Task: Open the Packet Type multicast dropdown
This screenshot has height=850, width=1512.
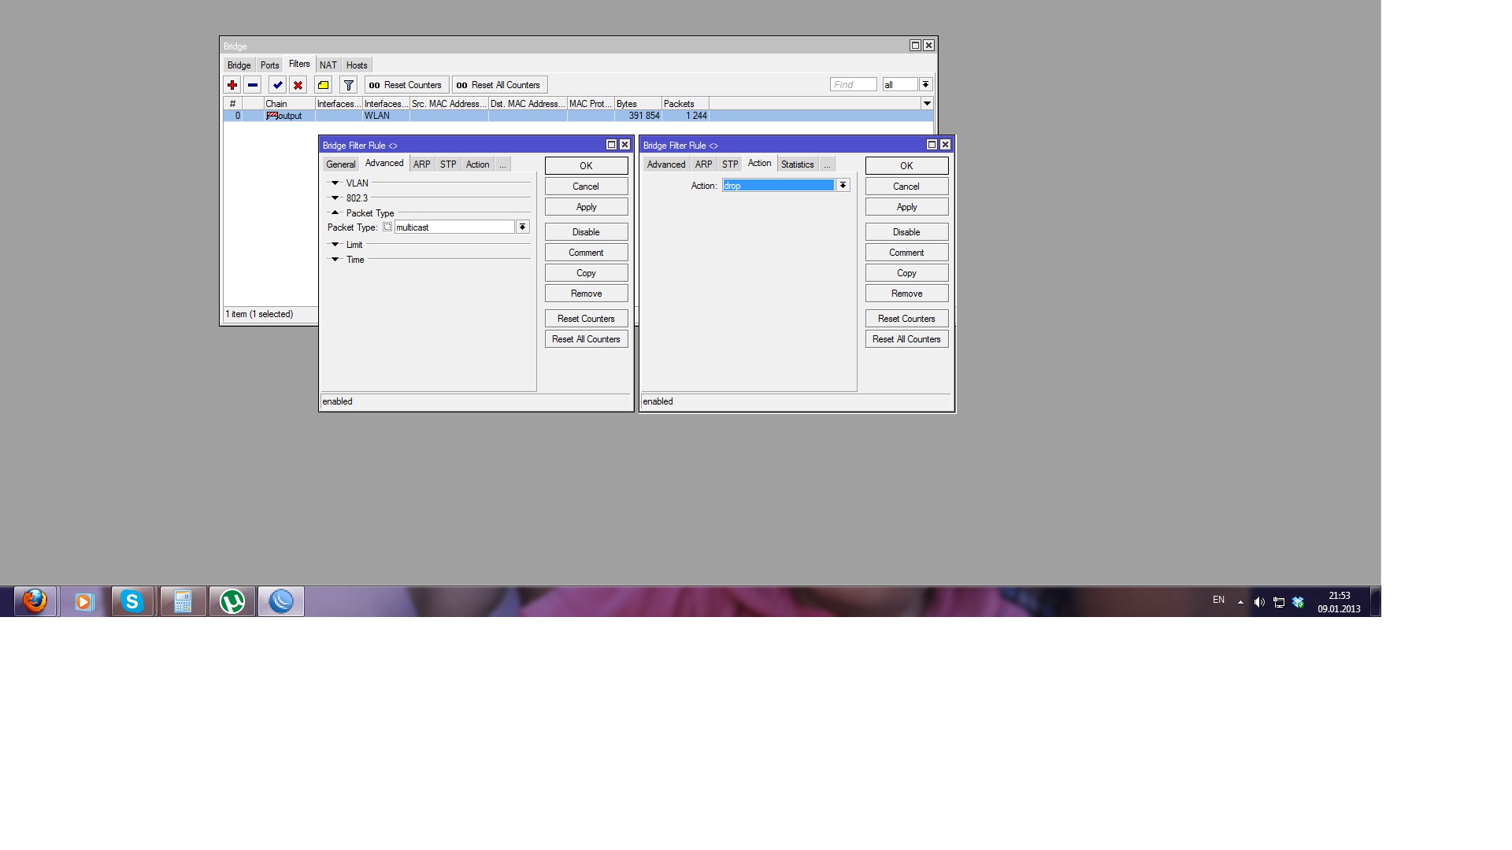Action: [x=522, y=227]
